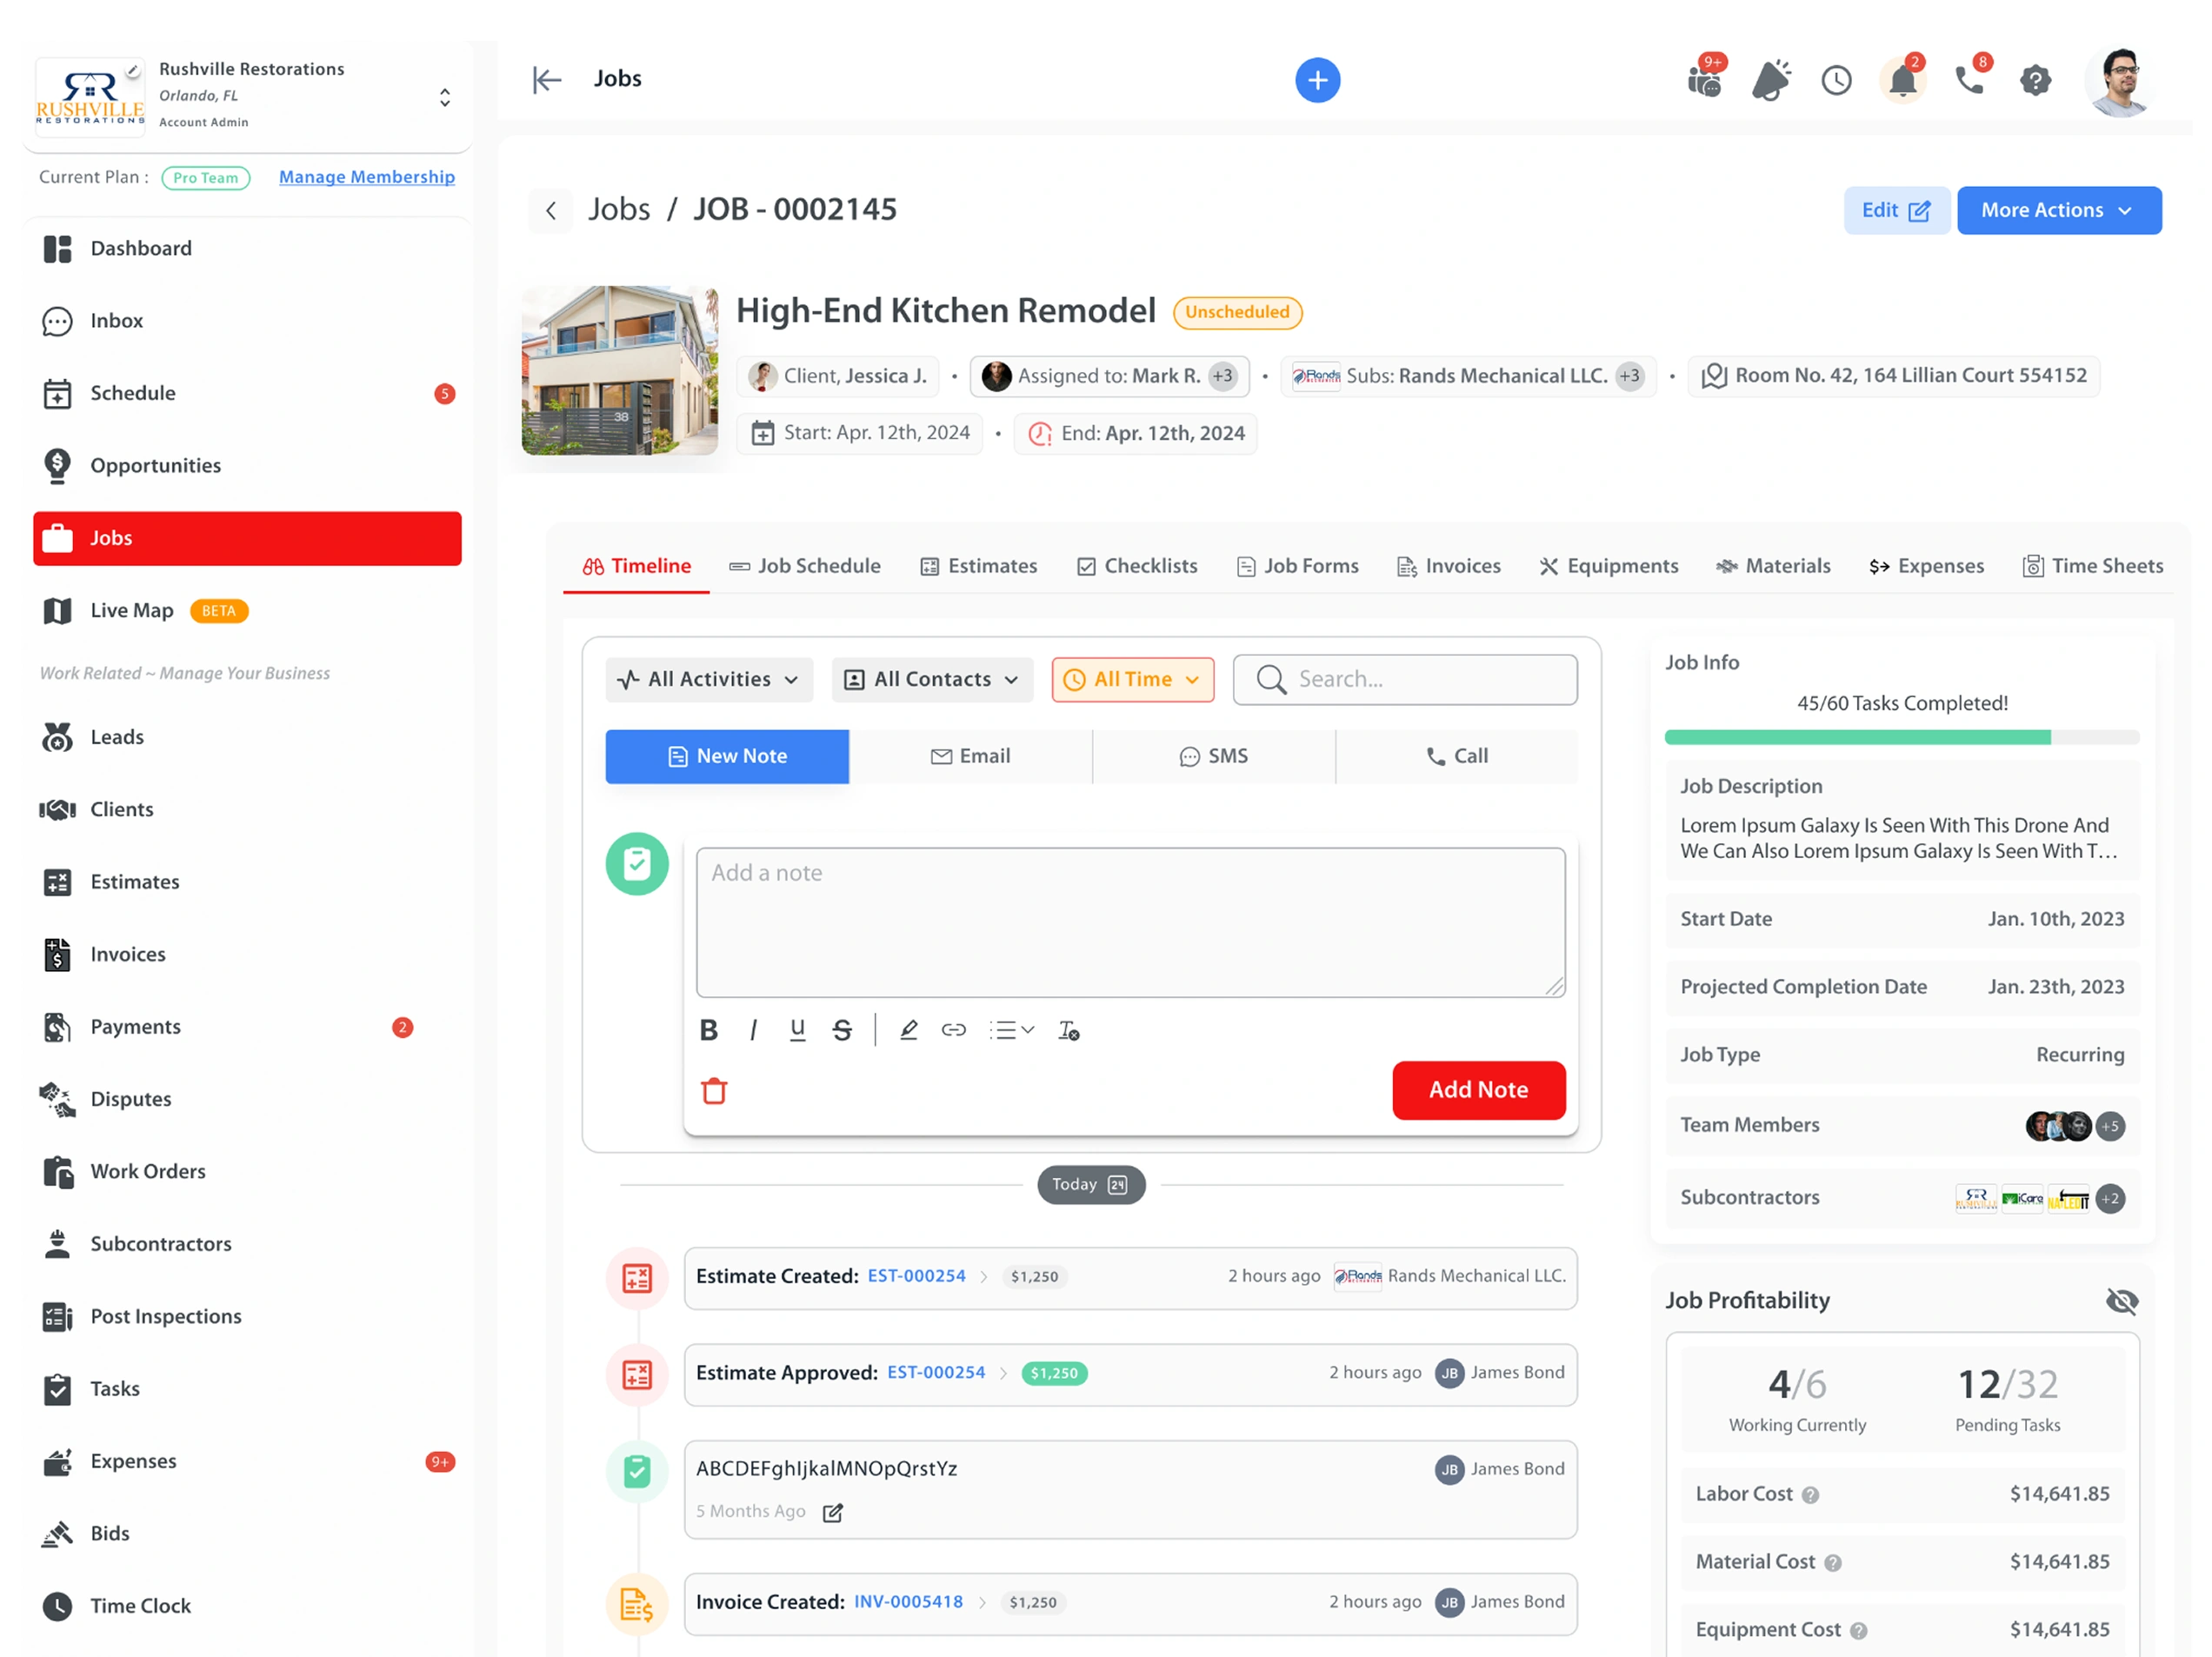The image size is (2212, 1657).
Task: Open the All Time filter dropdown
Action: [x=1132, y=680]
